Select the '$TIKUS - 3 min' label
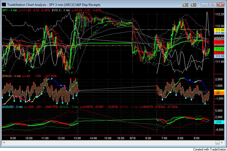The width and height of the screenshot is (227, 151). pyautogui.click(x=12, y=76)
